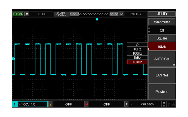The width and height of the screenshot is (188, 117).
Task: Click channel 1 ground level marker
Action: 13,59
